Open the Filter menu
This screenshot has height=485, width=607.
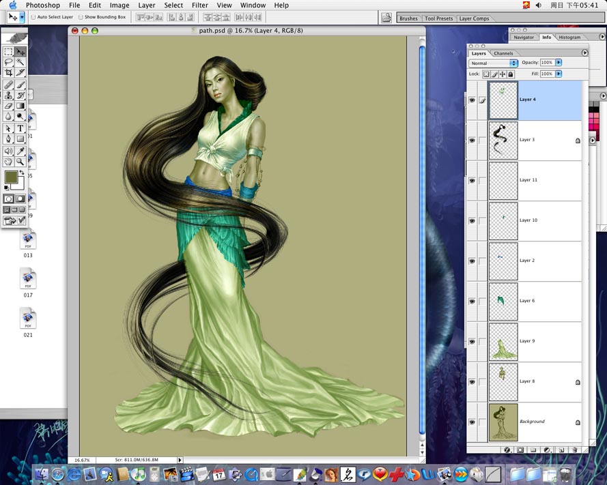[200, 5]
